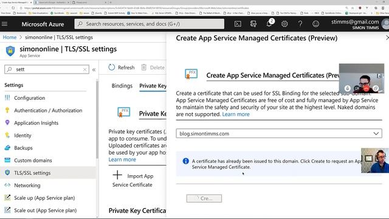Open the blog.simontimms.com domain dropdown

coord(279,134)
